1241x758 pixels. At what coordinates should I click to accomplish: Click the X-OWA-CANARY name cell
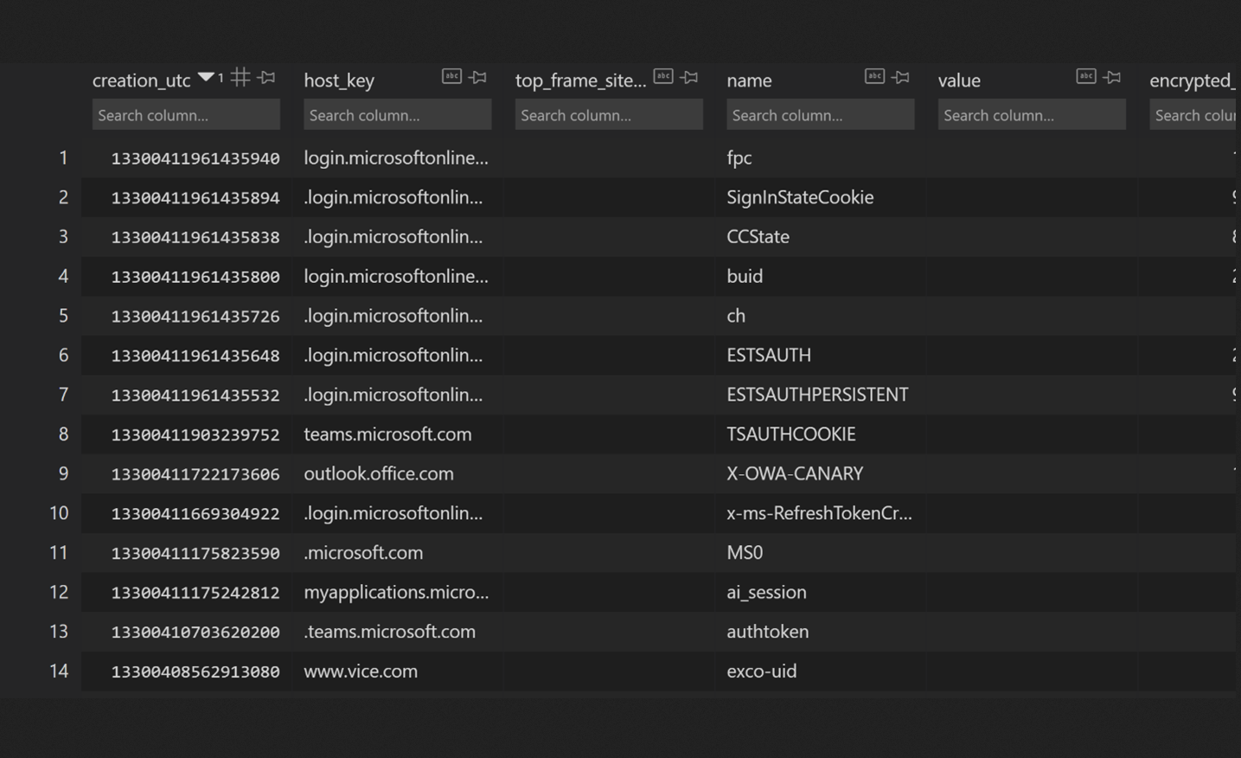[795, 473]
